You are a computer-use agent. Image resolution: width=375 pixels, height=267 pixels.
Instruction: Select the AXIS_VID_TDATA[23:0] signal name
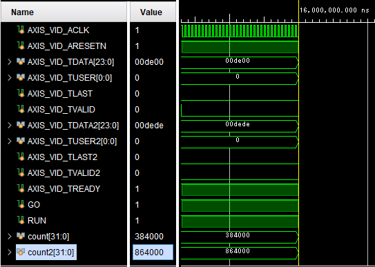(x=71, y=62)
